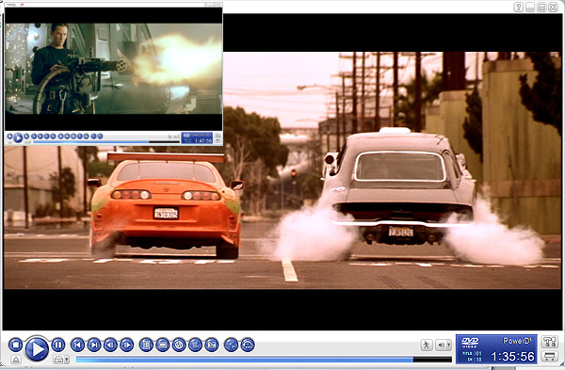Viewport: 565px width, 370px height.
Task: Open the DVD menu film-strip icon
Action: [x=146, y=346]
